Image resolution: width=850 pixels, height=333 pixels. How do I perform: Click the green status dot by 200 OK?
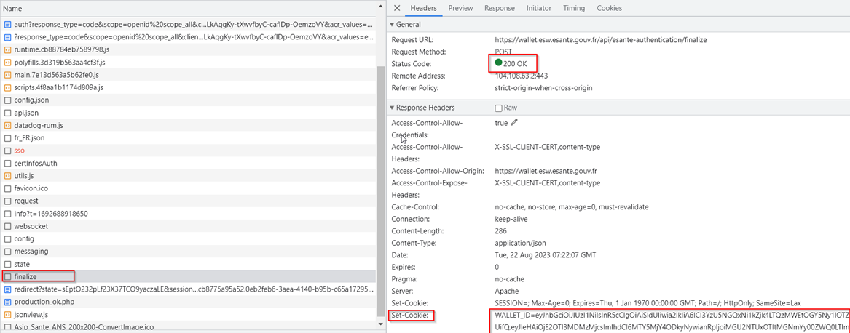tap(498, 63)
